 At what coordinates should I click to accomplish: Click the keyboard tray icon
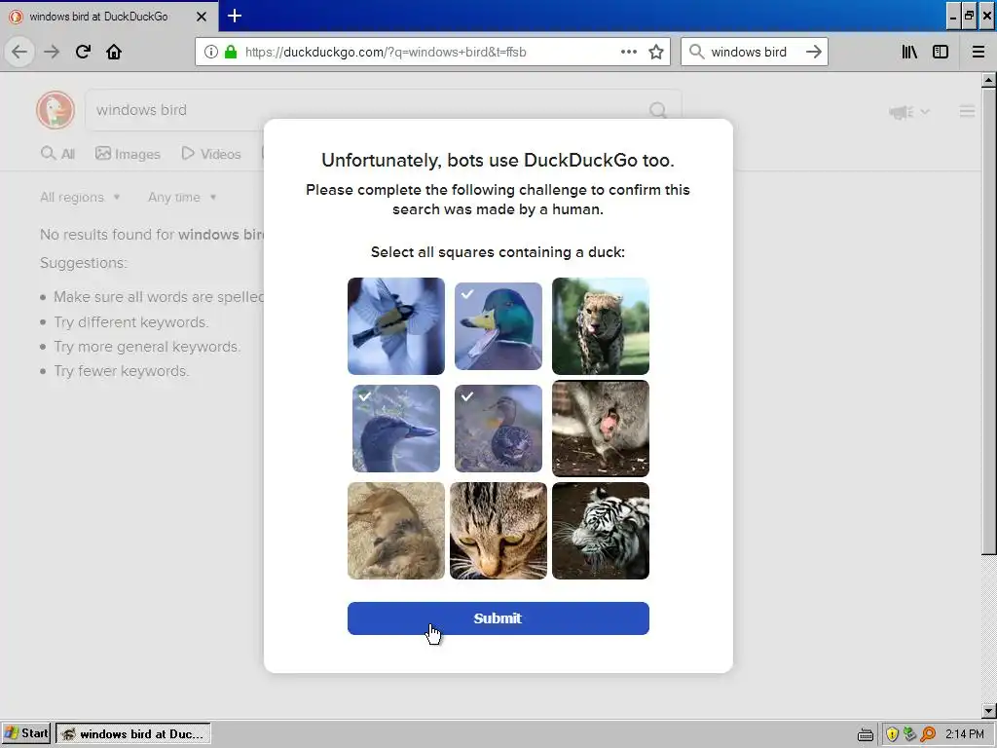point(865,734)
